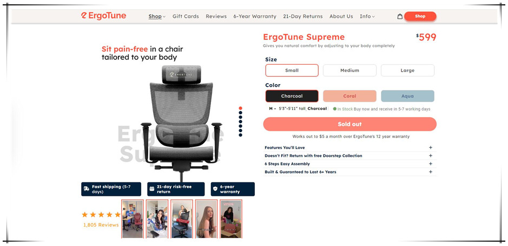Viewport: 508px width, 246px height.
Task: Go to the Gift Cards page
Action: point(186,16)
